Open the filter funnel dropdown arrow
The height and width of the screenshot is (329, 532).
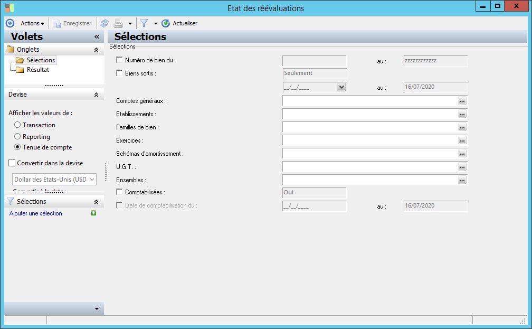coord(156,23)
